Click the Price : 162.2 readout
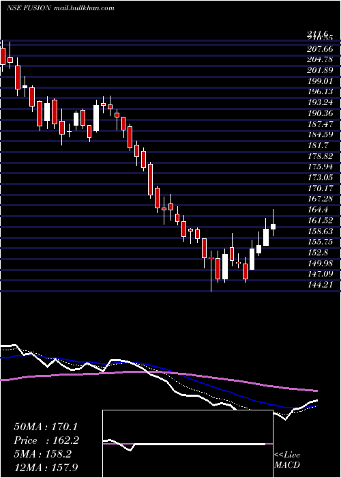Image resolution: width=341 pixels, height=478 pixels. click(46, 440)
